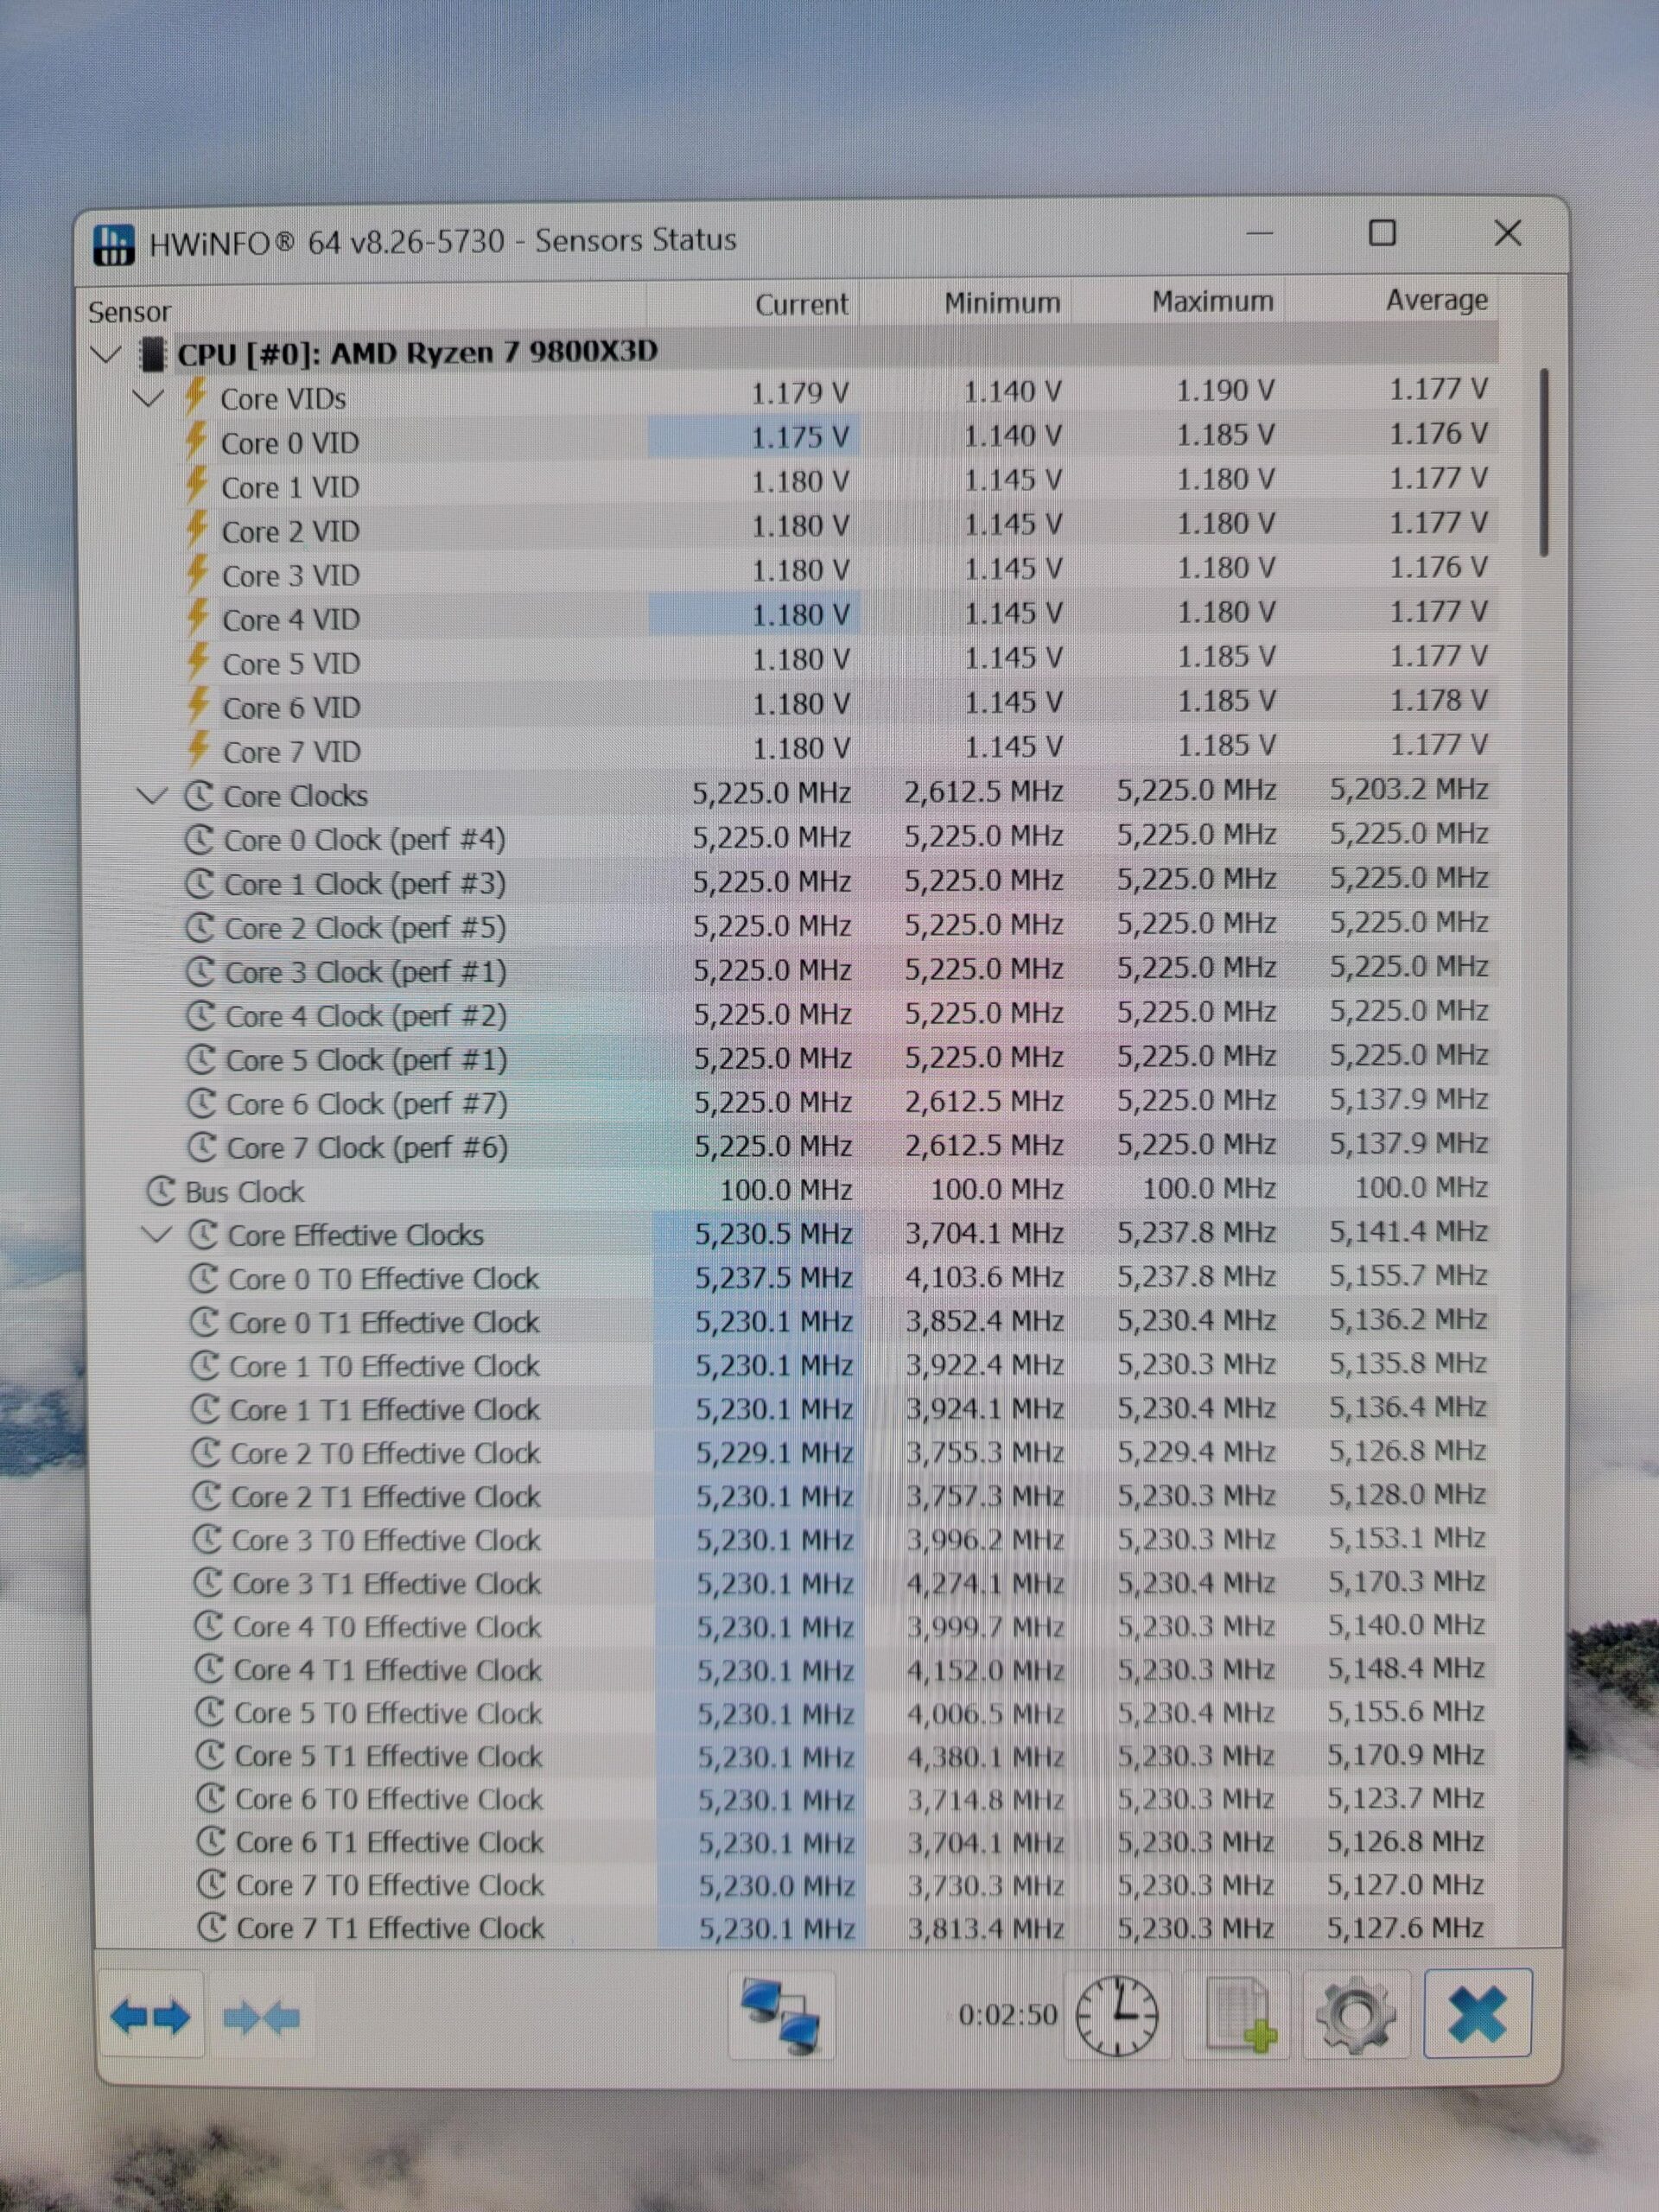This screenshot has height=2212, width=1659.
Task: Collapse the Core VIDs section
Action: point(149,398)
